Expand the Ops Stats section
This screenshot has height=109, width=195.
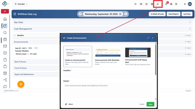coord(102,22)
